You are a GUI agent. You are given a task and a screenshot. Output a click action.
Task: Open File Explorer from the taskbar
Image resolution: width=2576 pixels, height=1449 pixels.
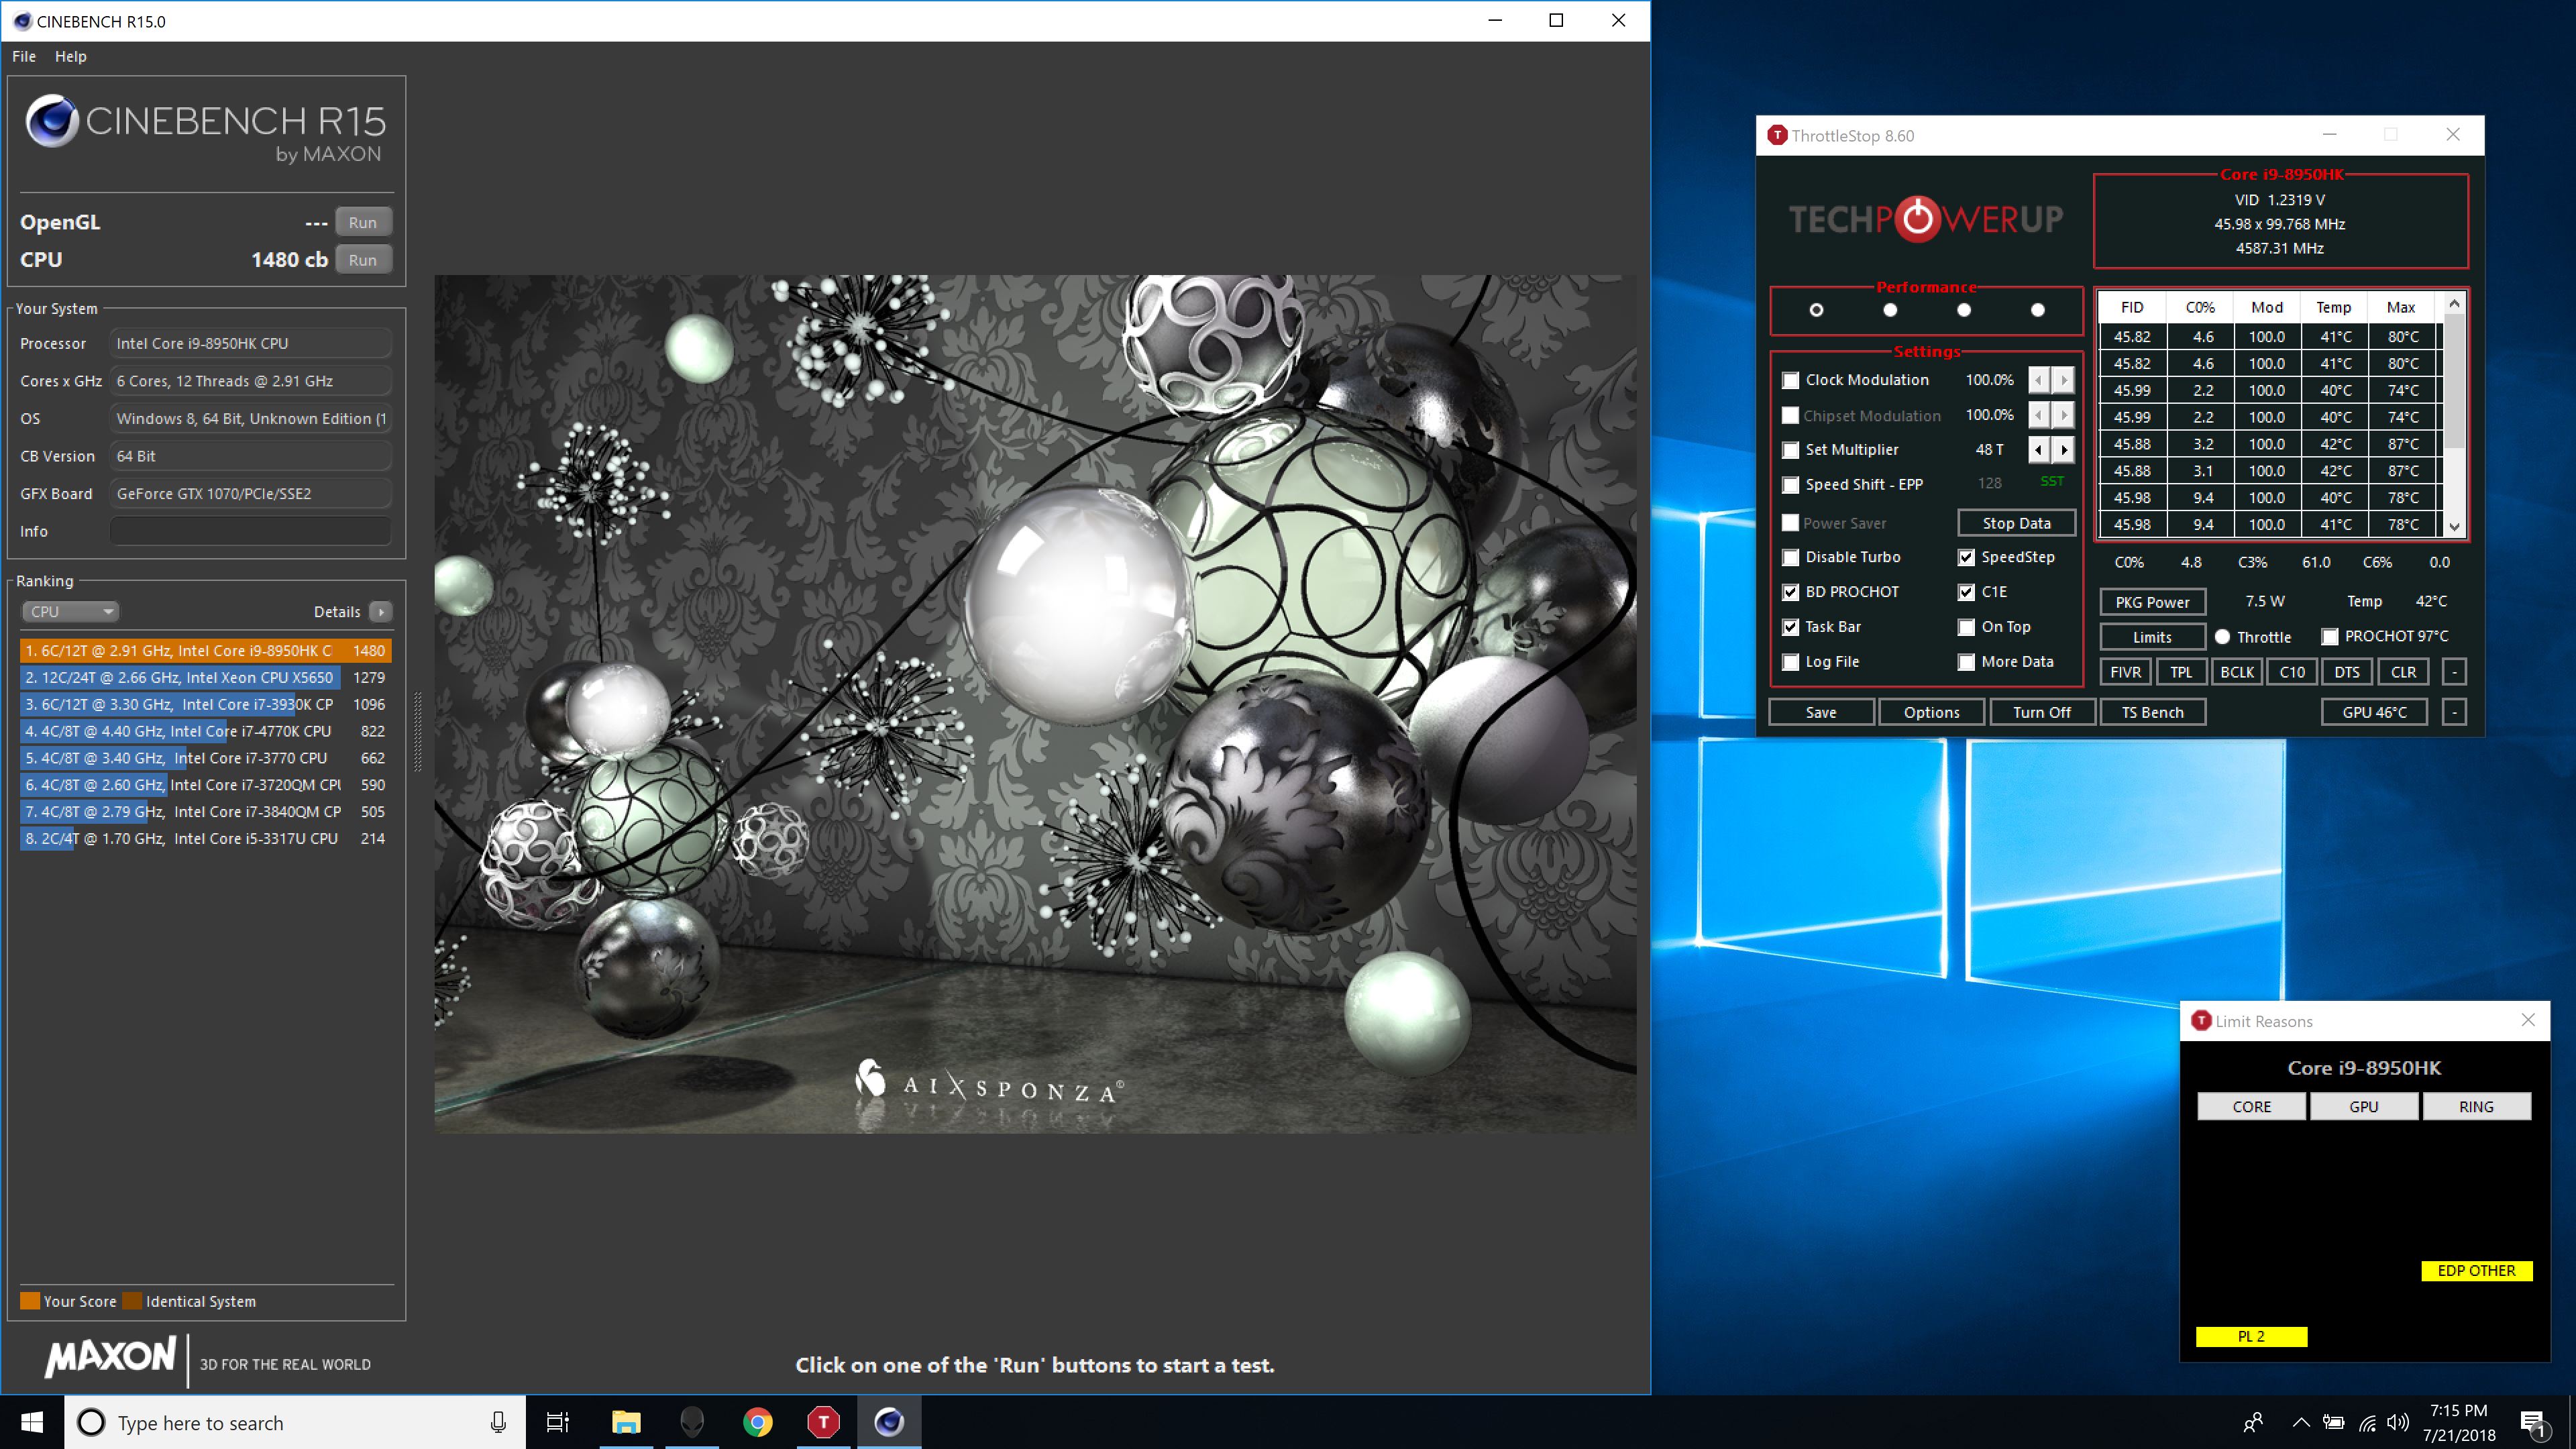pyautogui.click(x=626, y=1422)
